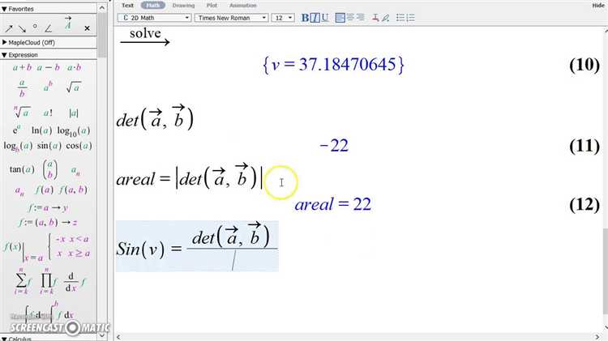Click the Sin(v) equation denominator
This screenshot has height=341, width=608.
point(233,260)
